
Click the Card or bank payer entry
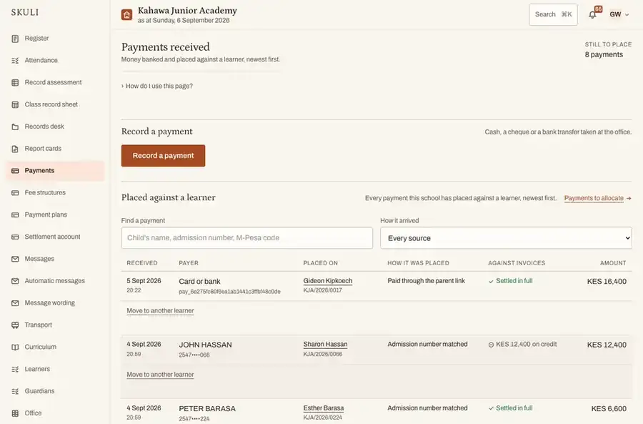point(199,282)
